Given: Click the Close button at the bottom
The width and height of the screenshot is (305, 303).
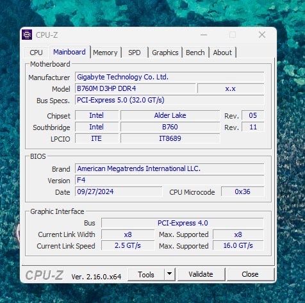Looking at the screenshot, I should [x=250, y=274].
